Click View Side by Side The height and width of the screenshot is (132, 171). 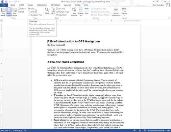pyautogui.click(x=98, y=9)
